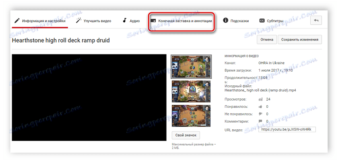Click the video URL field

coord(287,129)
